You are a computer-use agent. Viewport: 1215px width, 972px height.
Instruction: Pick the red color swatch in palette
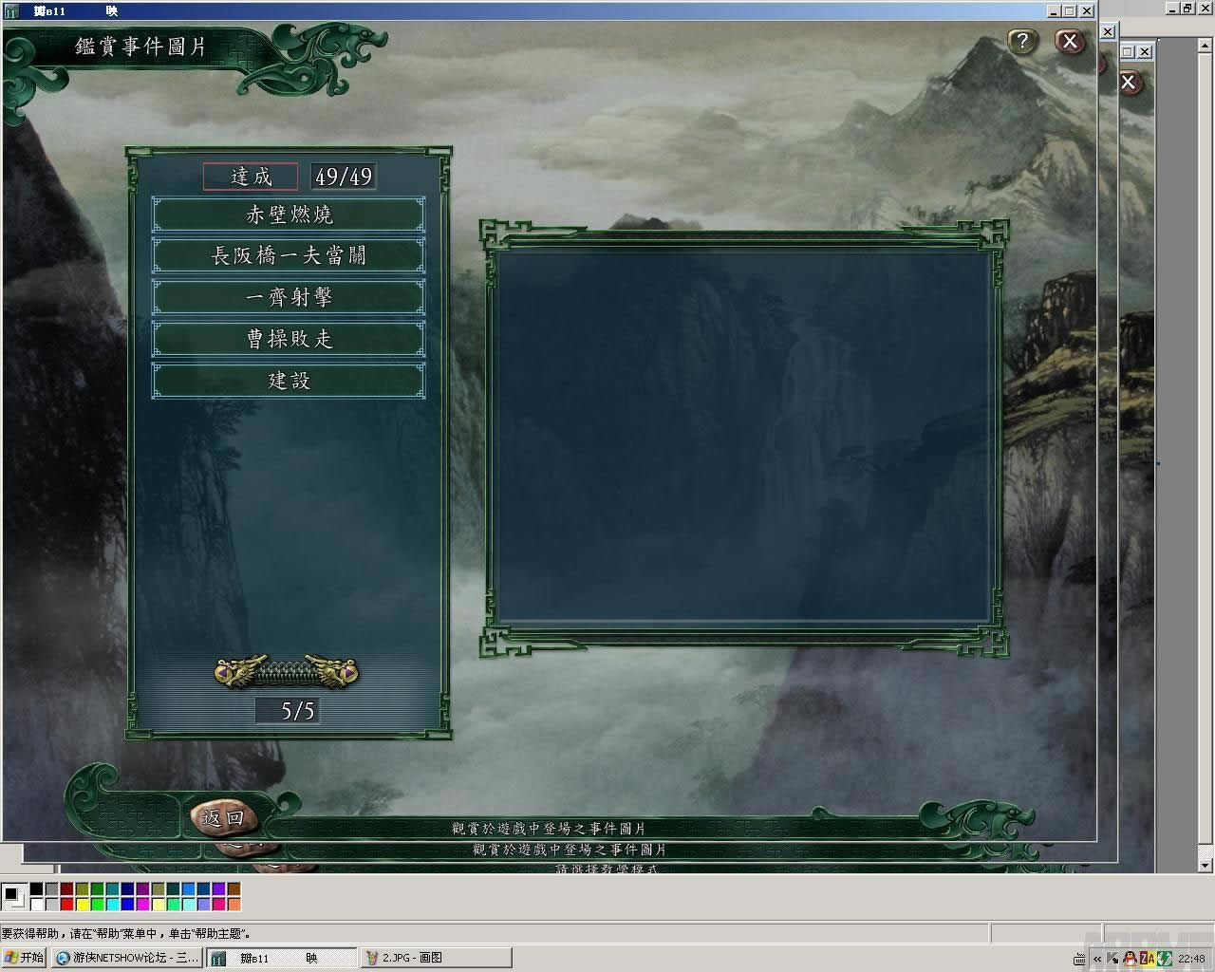pos(66,904)
